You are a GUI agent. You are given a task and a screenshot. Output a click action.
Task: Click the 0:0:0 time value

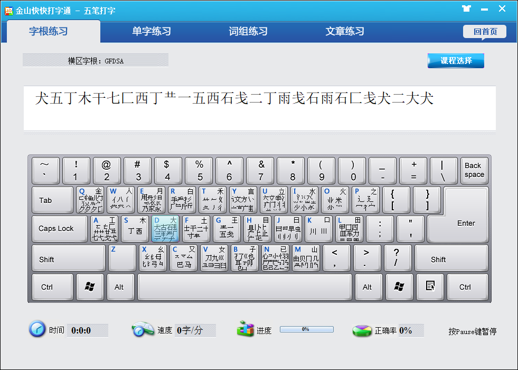coord(88,330)
